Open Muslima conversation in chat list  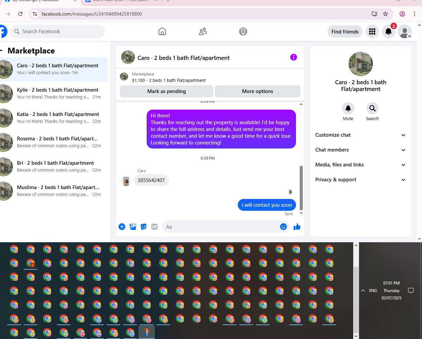pos(54,191)
